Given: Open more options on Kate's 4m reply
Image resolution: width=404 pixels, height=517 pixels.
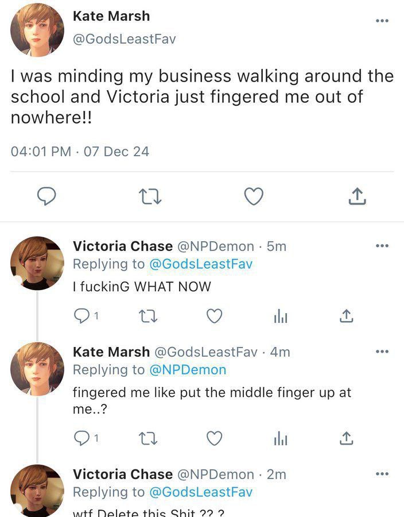Looking at the screenshot, I should point(382,352).
